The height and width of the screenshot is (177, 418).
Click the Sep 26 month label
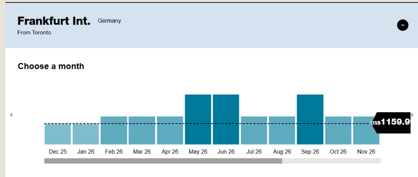(x=310, y=152)
